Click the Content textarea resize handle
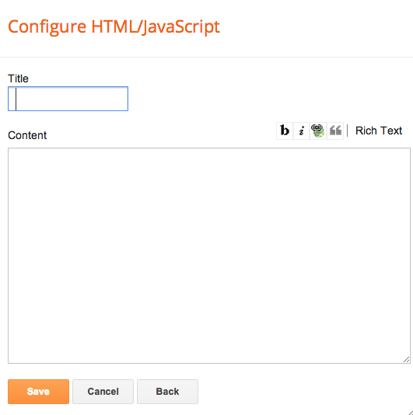The width and height of the screenshot is (413, 415). pyautogui.click(x=407, y=359)
